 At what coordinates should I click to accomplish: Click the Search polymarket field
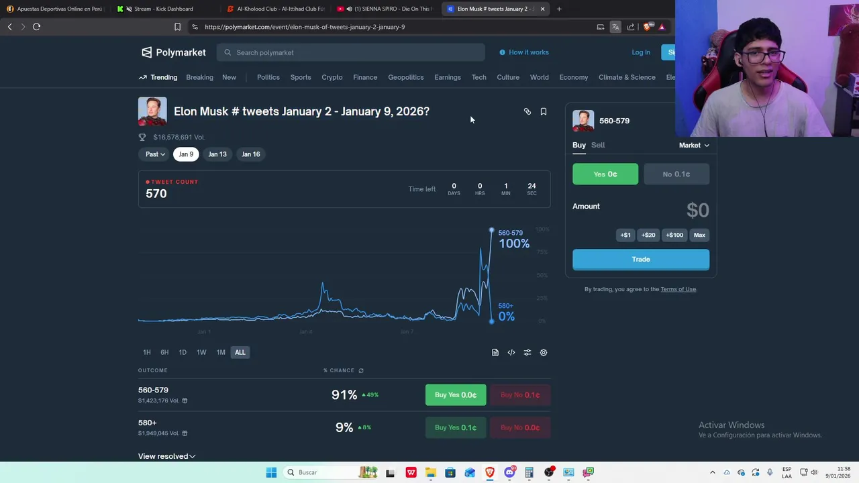coord(351,52)
